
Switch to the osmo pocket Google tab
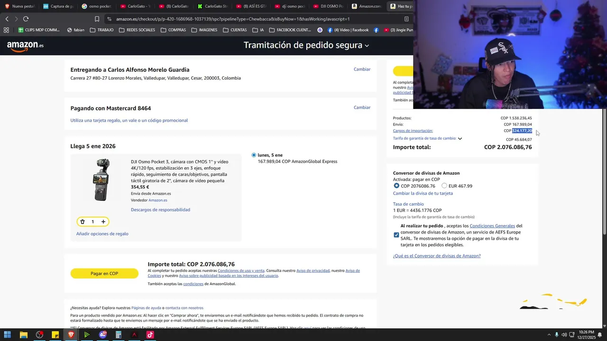tap(97, 6)
